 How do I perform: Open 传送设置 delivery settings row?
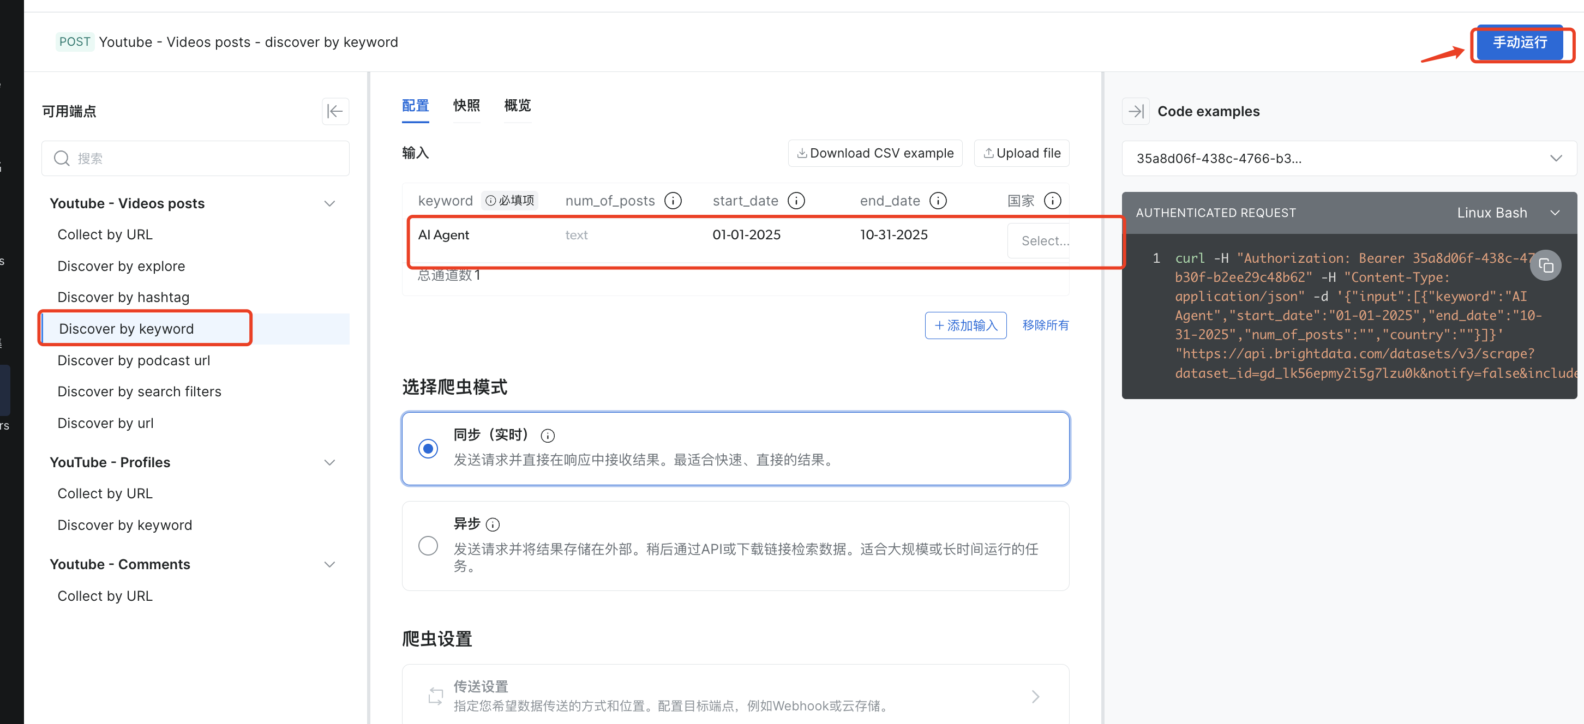(735, 696)
